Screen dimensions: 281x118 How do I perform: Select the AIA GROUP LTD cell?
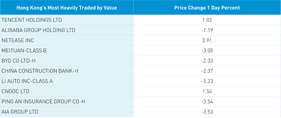[20, 112]
